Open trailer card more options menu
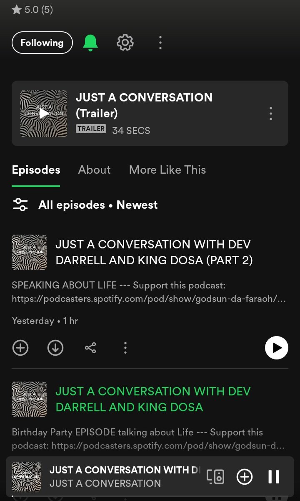Screen dimensions: 300x501 tap(271, 114)
